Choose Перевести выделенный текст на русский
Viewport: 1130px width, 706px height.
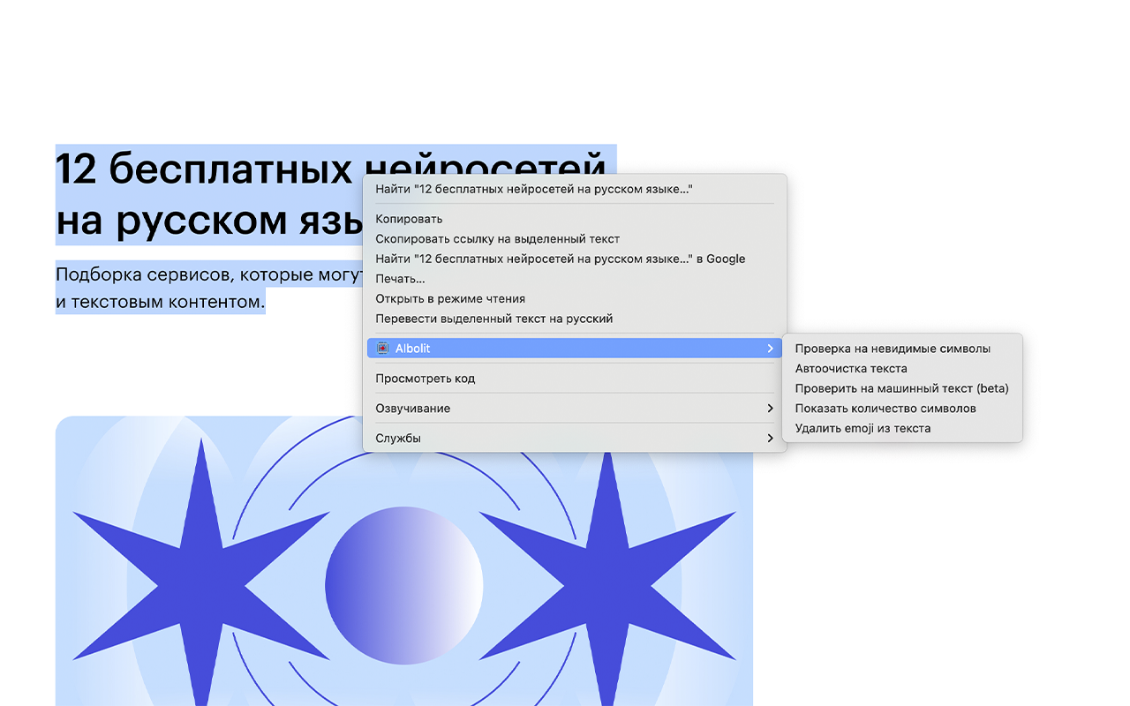574,319
